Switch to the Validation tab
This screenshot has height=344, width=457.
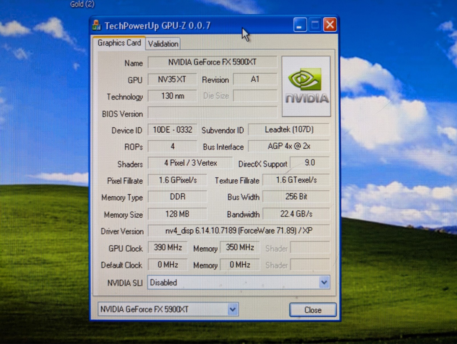click(x=163, y=44)
